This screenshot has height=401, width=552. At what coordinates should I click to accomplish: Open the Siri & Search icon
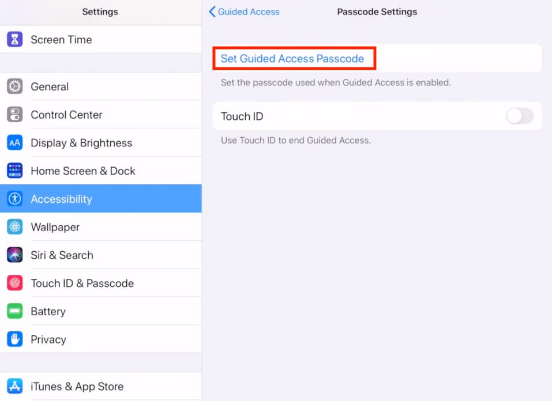(x=15, y=255)
